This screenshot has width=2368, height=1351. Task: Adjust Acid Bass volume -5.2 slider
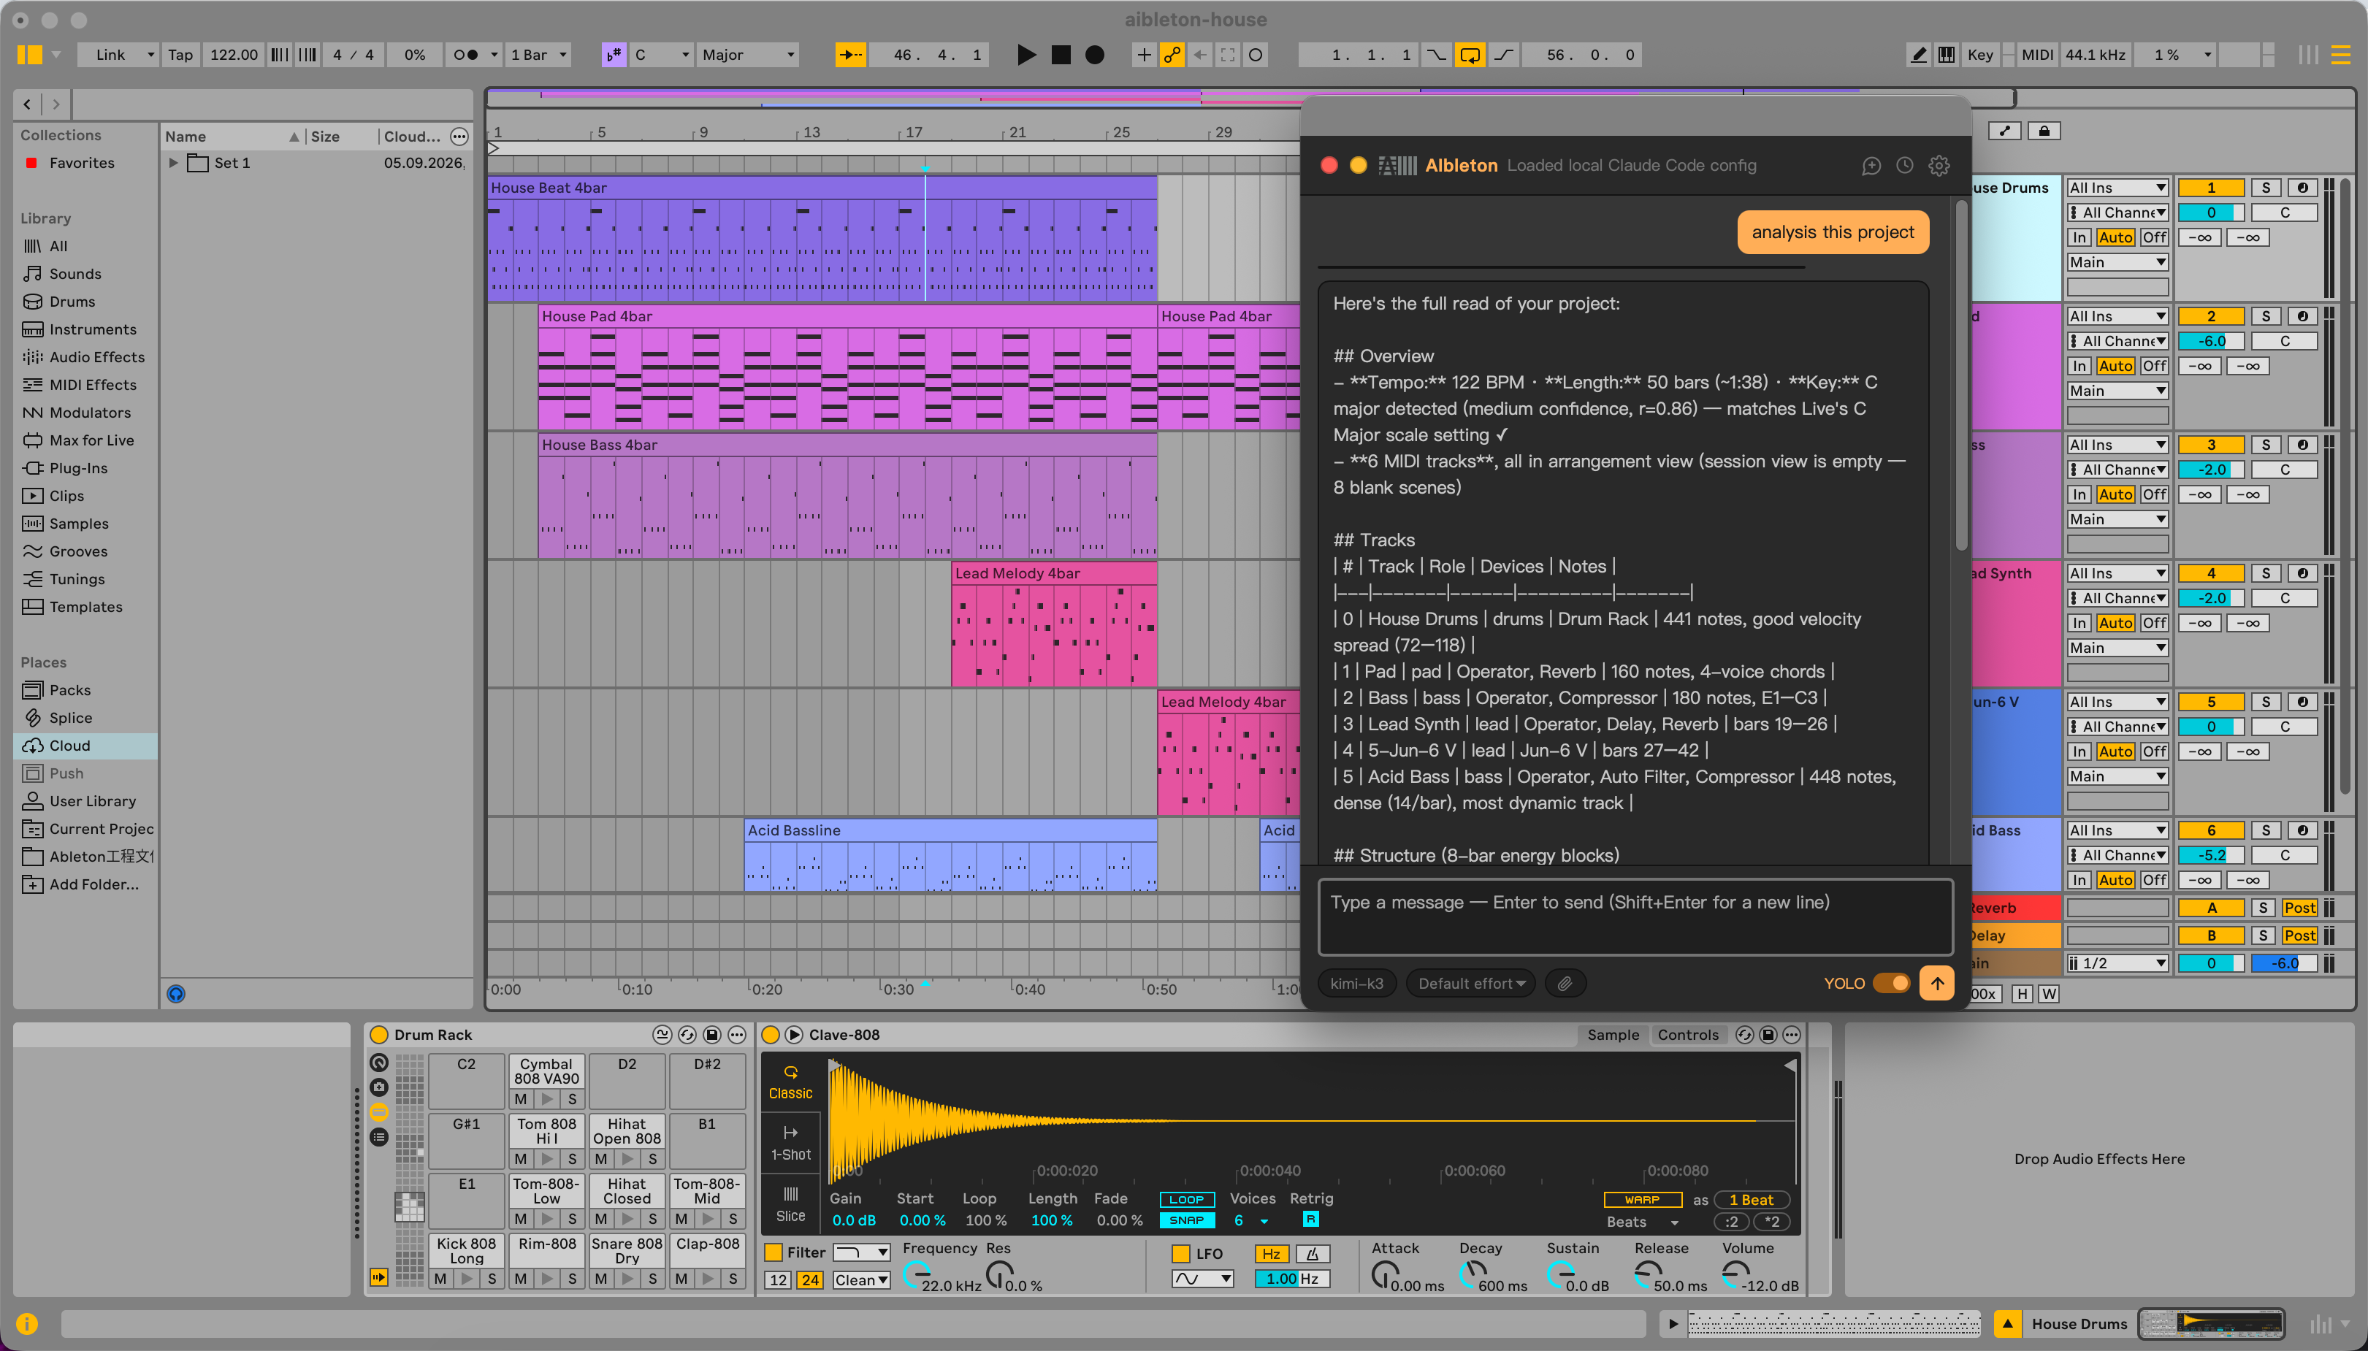(2211, 855)
